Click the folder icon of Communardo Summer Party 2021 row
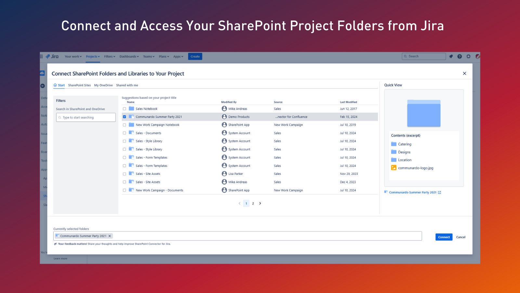Screen dimensions: 520x293 [131, 117]
